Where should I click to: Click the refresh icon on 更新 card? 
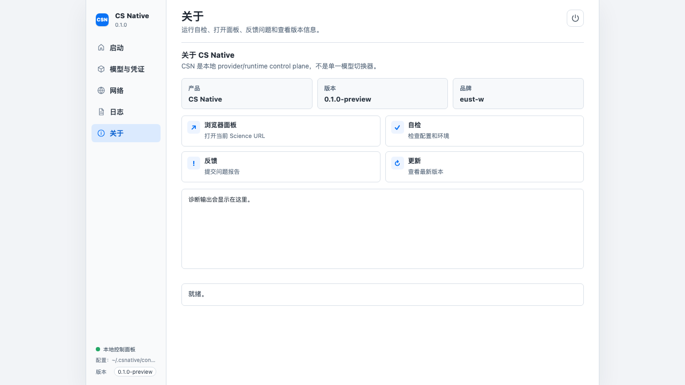pyautogui.click(x=397, y=163)
